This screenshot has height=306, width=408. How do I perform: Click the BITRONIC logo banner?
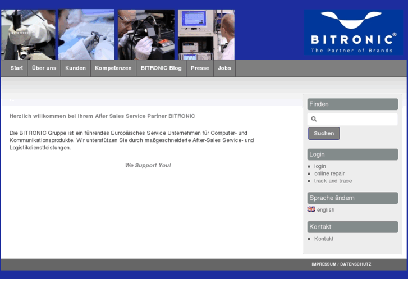(354, 33)
